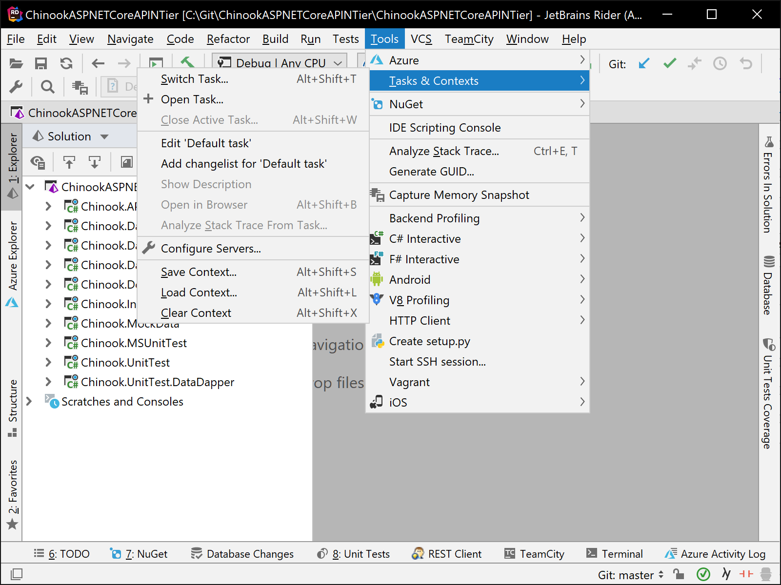Click the Back navigation arrow
781x585 pixels.
pyautogui.click(x=98, y=63)
